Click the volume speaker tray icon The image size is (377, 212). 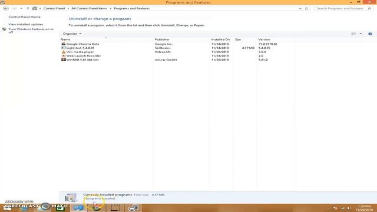coord(349,208)
